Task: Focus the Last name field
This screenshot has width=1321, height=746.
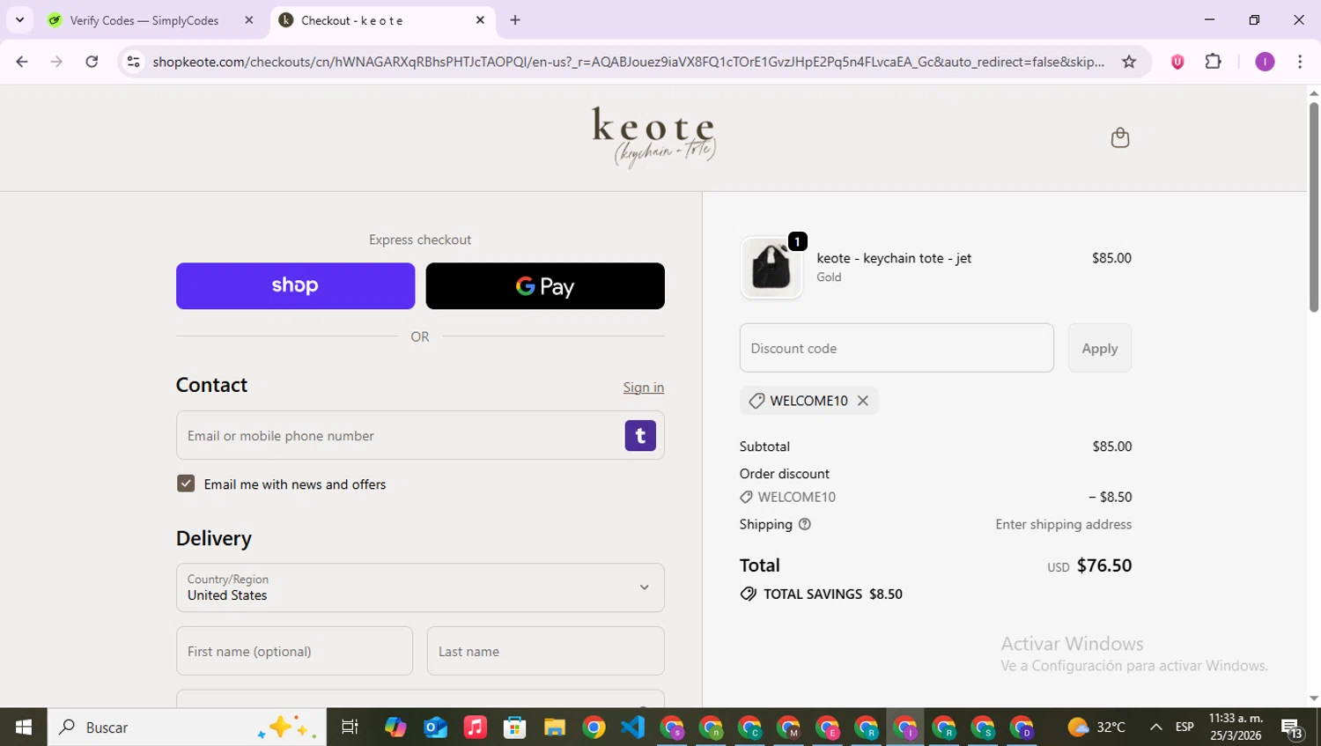Action: (x=545, y=651)
